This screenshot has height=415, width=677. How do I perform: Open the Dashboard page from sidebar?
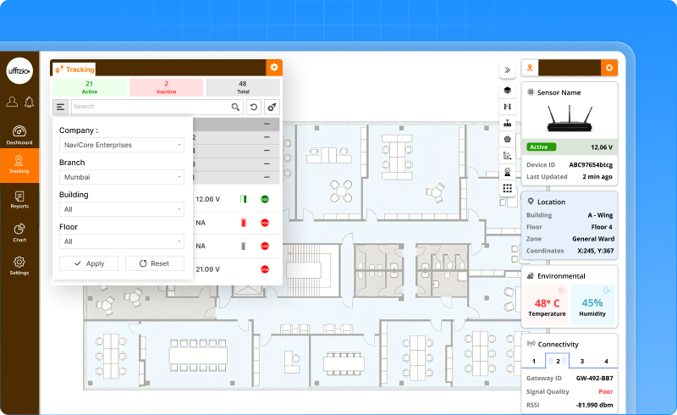(x=19, y=135)
